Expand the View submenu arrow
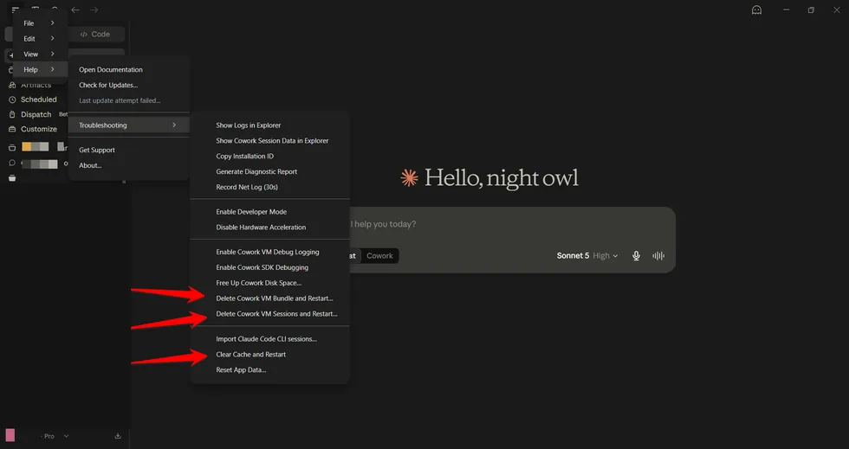The height and width of the screenshot is (449, 849). point(53,55)
